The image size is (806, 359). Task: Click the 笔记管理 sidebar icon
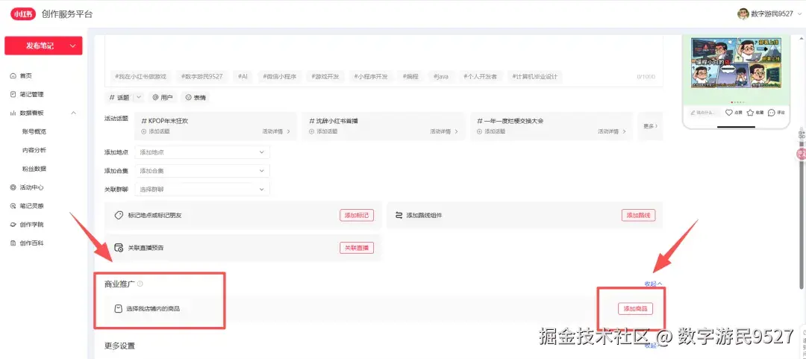(x=13, y=94)
